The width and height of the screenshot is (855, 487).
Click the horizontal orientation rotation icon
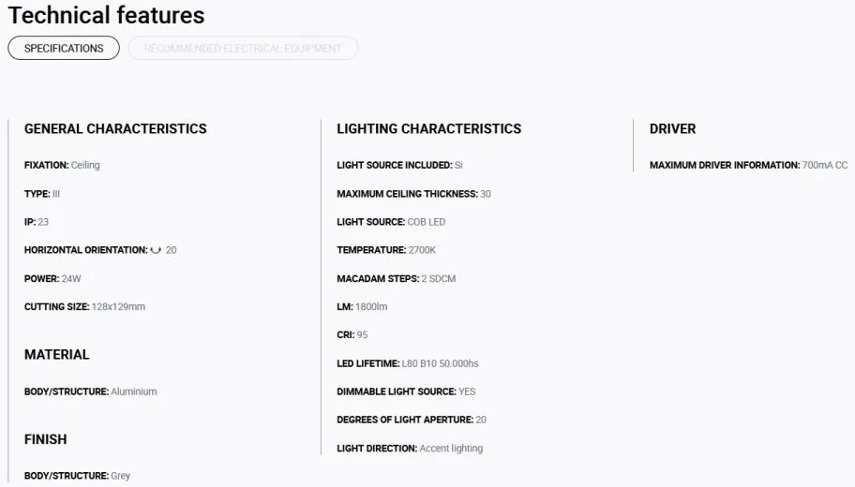(x=156, y=250)
